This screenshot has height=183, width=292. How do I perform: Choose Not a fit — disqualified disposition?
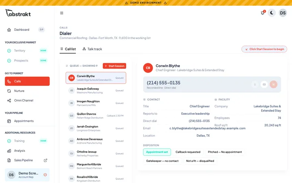pyautogui.click(x=200, y=161)
